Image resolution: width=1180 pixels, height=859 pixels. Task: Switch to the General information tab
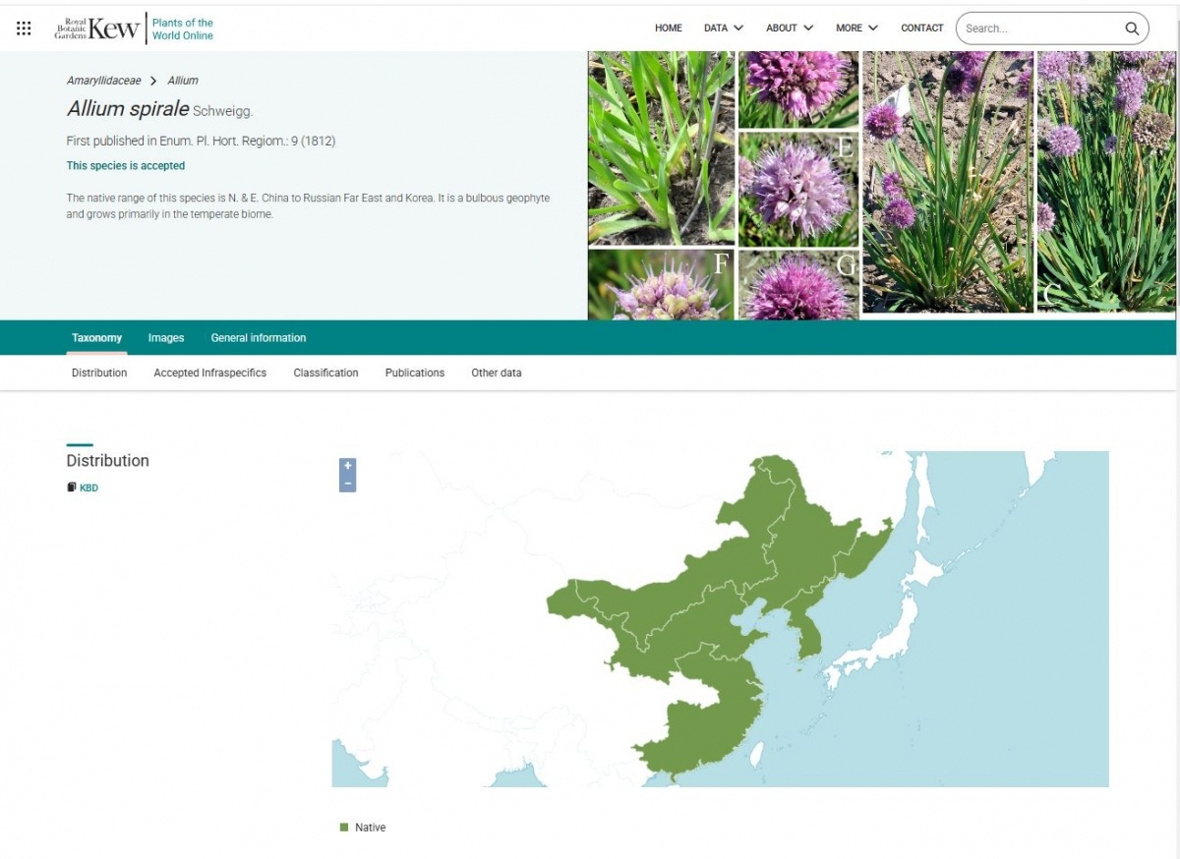(259, 338)
